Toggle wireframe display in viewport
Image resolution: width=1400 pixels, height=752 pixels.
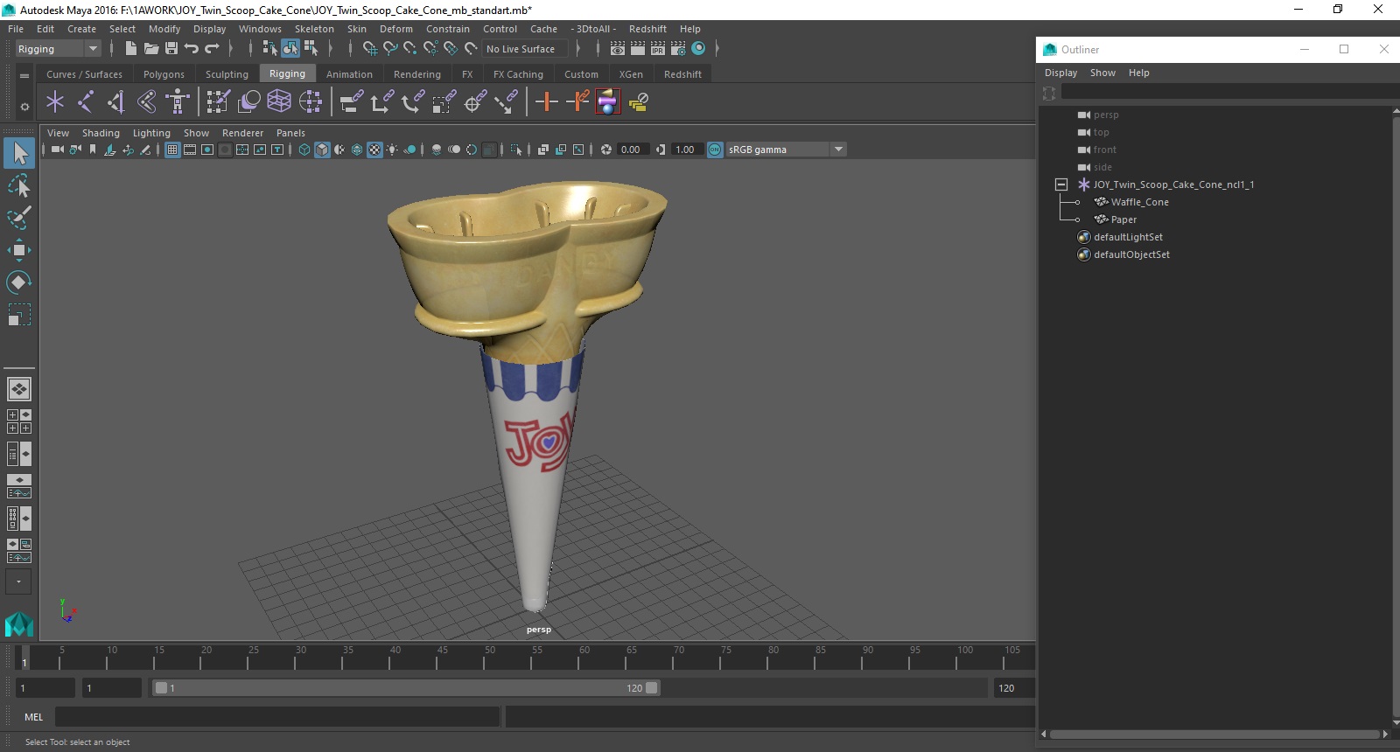pyautogui.click(x=304, y=150)
